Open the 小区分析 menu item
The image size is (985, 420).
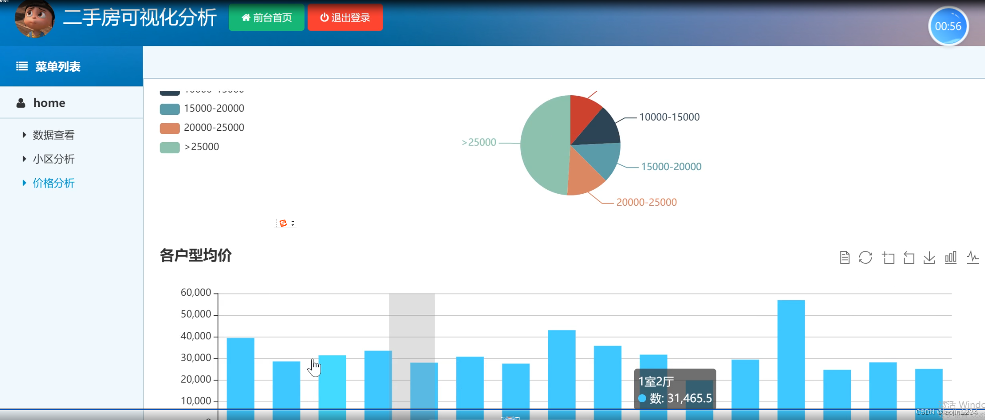coord(54,159)
